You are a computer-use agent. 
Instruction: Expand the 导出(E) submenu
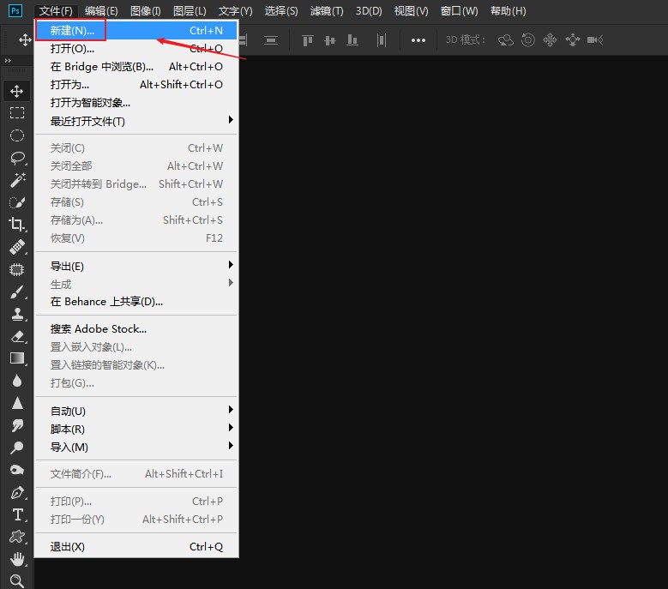[136, 266]
